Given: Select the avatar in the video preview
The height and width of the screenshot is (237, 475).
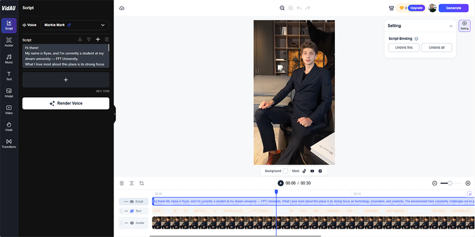Looking at the screenshot, I should [294, 93].
